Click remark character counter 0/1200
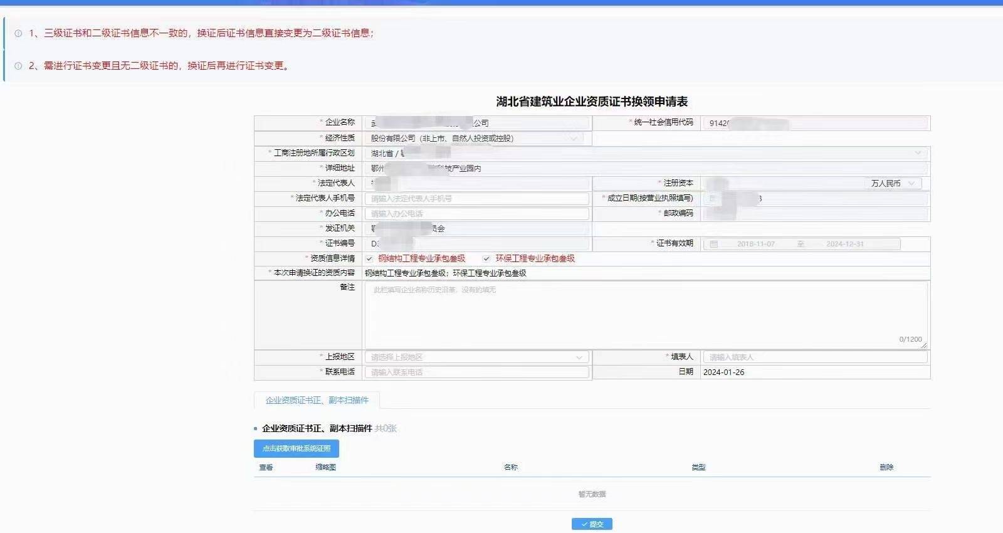Screen dimensions: 1003x533 (x=911, y=339)
